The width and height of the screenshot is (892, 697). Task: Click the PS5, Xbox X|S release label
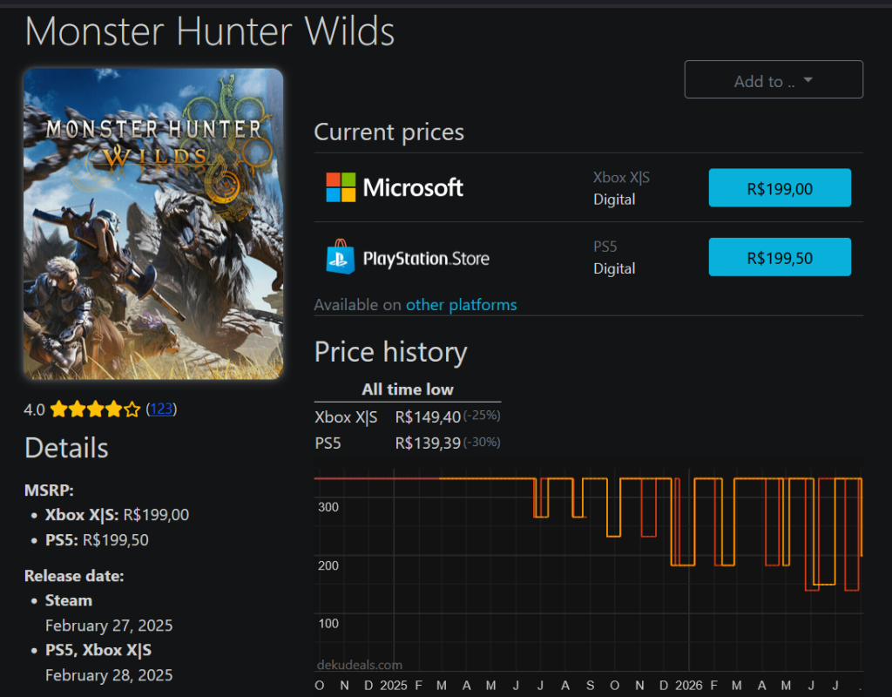click(x=98, y=650)
